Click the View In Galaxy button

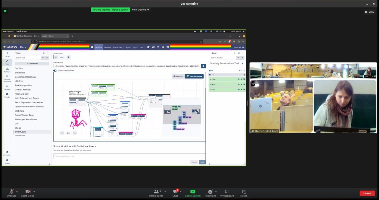(194, 76)
